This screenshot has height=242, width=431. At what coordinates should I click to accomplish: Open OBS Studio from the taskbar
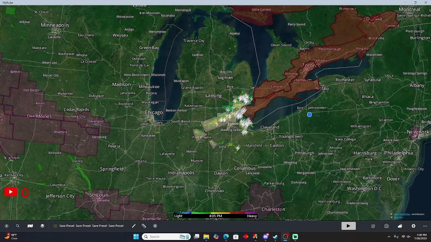coord(285,237)
